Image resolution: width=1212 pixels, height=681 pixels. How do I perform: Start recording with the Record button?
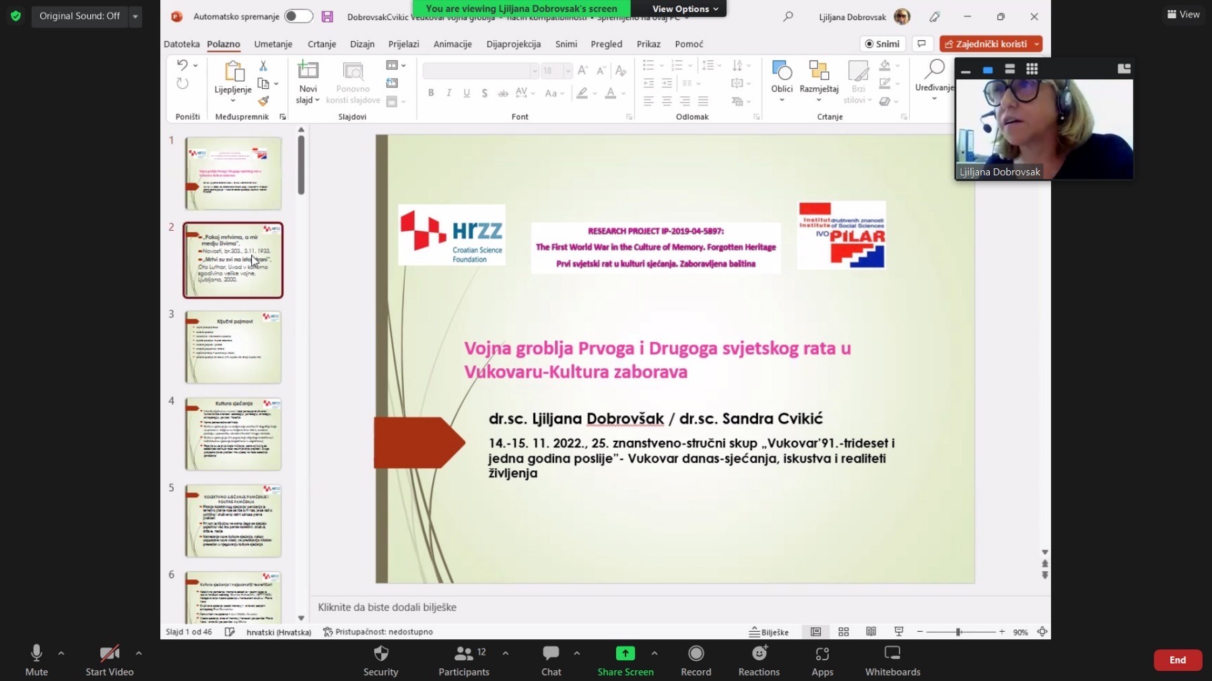696,653
